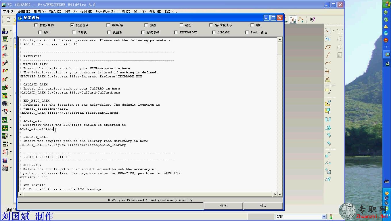The width and height of the screenshot is (391, 221).
Task: Enable the 冷却孔 checkbox
Action: tap(74, 32)
